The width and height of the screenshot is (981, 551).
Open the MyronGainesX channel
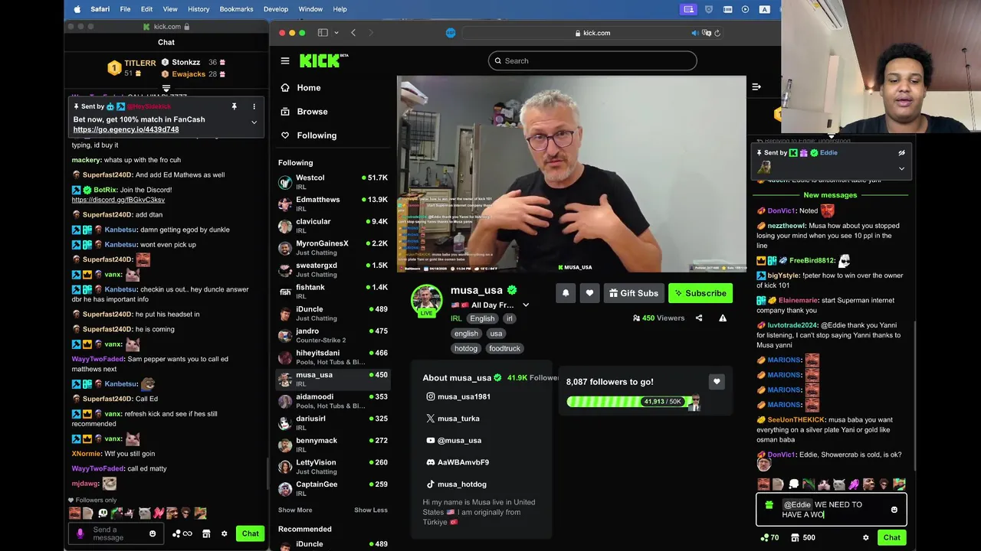[333, 247]
